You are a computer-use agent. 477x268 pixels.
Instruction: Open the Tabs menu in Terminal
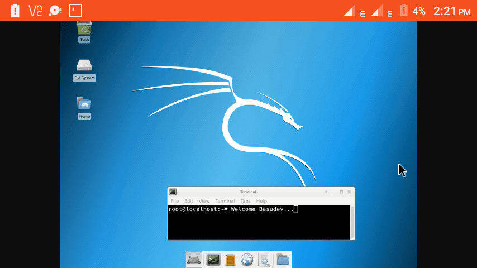click(245, 201)
